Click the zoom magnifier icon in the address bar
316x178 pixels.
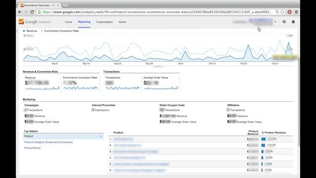point(277,12)
